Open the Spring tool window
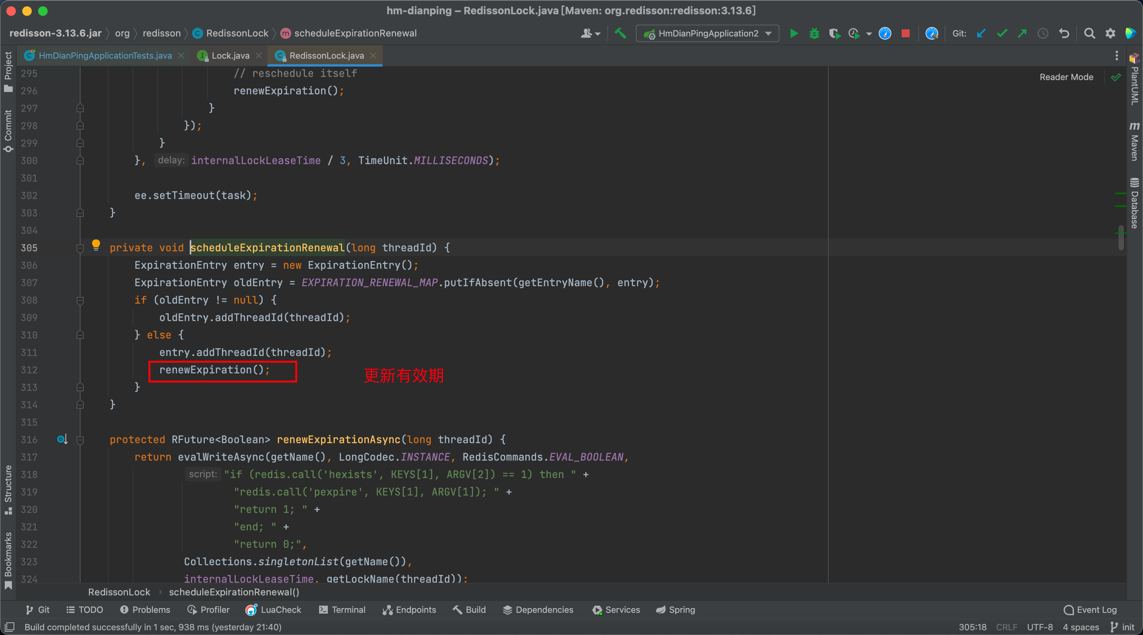 (676, 610)
